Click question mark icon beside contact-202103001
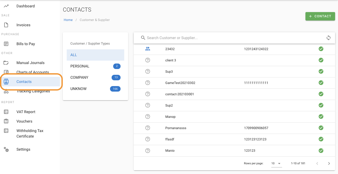 pyautogui.click(x=148, y=94)
